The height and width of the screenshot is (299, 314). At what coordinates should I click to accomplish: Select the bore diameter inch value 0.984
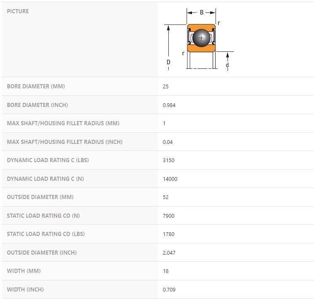click(169, 105)
